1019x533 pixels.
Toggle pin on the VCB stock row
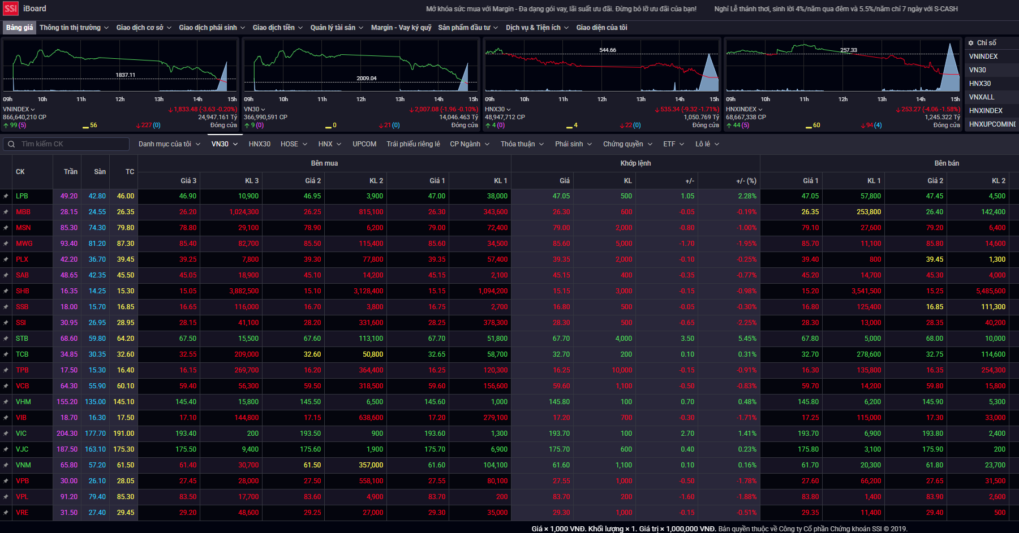(x=6, y=386)
